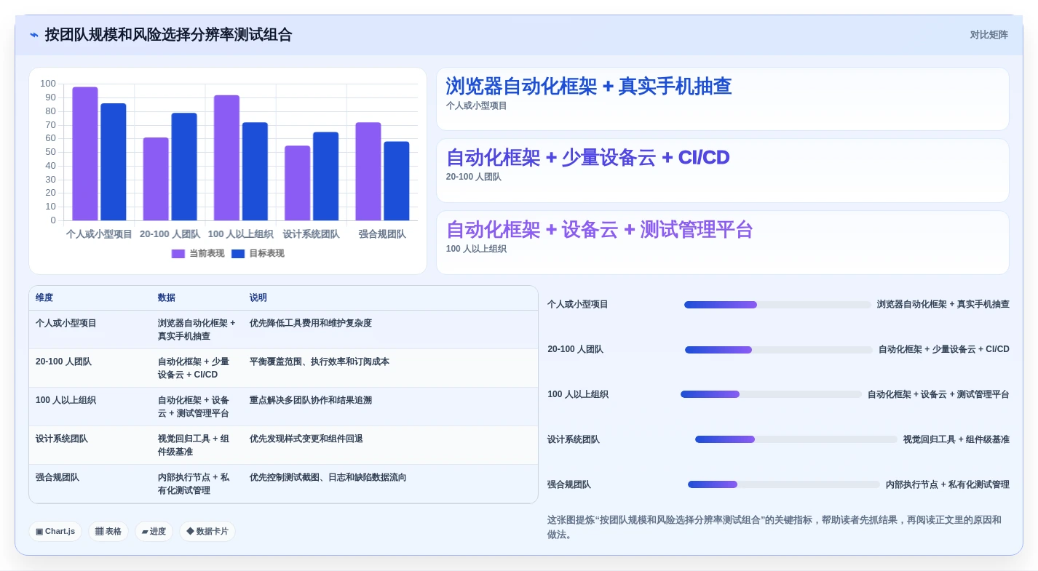Click the blue bar for 设计系统团队

click(x=326, y=177)
